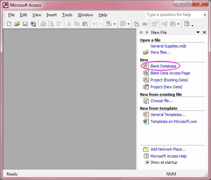211x180 pixels.
Task: Click the Project (New Data) file icon
Action: pyautogui.click(x=146, y=87)
